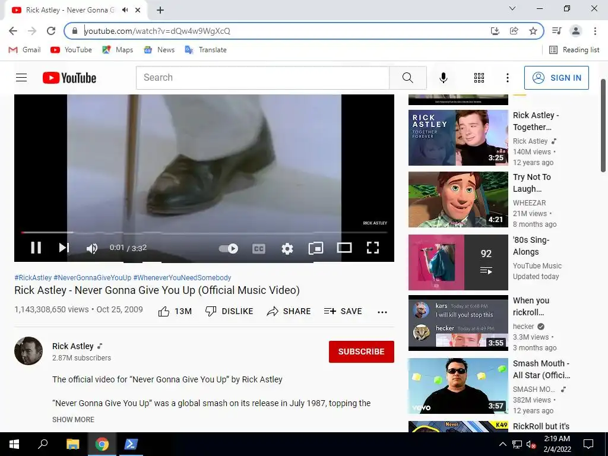The image size is (608, 456).
Task: Open the YouTube guide hamburger menu
Action: [21, 78]
